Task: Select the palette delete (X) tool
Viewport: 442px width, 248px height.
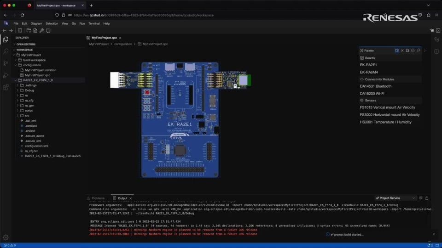Action: 402,51
